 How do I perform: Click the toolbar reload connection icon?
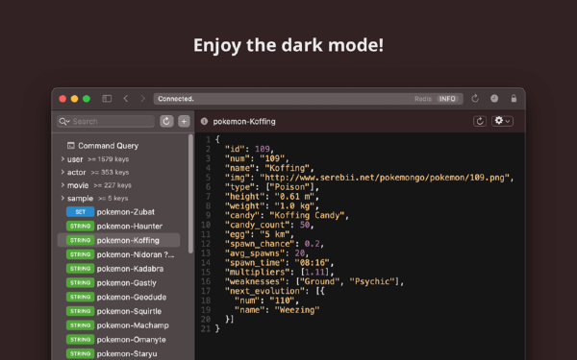tap(475, 99)
